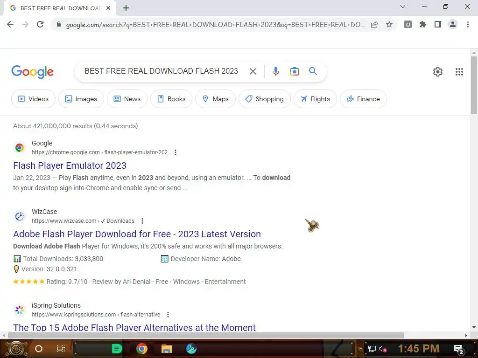478x358 pixels.
Task: Open a new tab
Action: click(126, 8)
